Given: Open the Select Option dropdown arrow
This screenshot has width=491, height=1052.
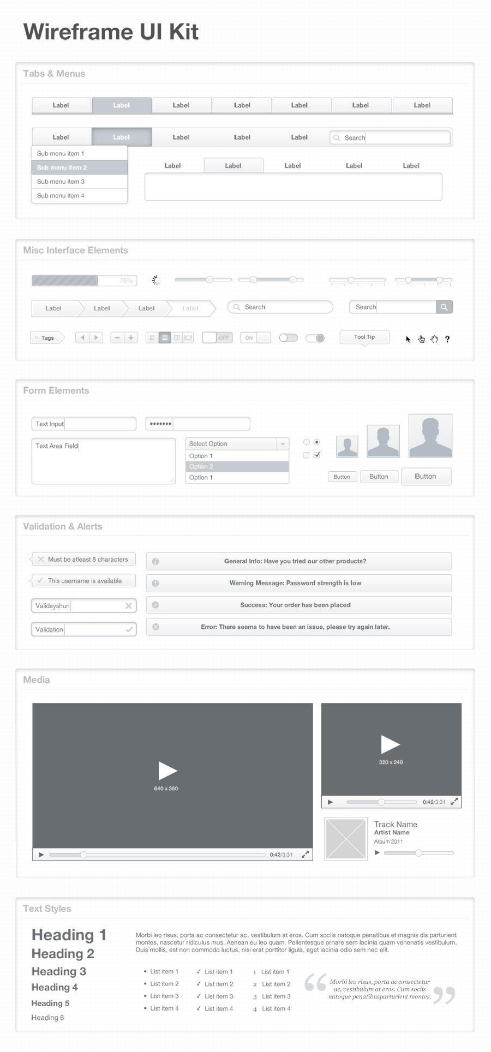Looking at the screenshot, I should (x=283, y=444).
